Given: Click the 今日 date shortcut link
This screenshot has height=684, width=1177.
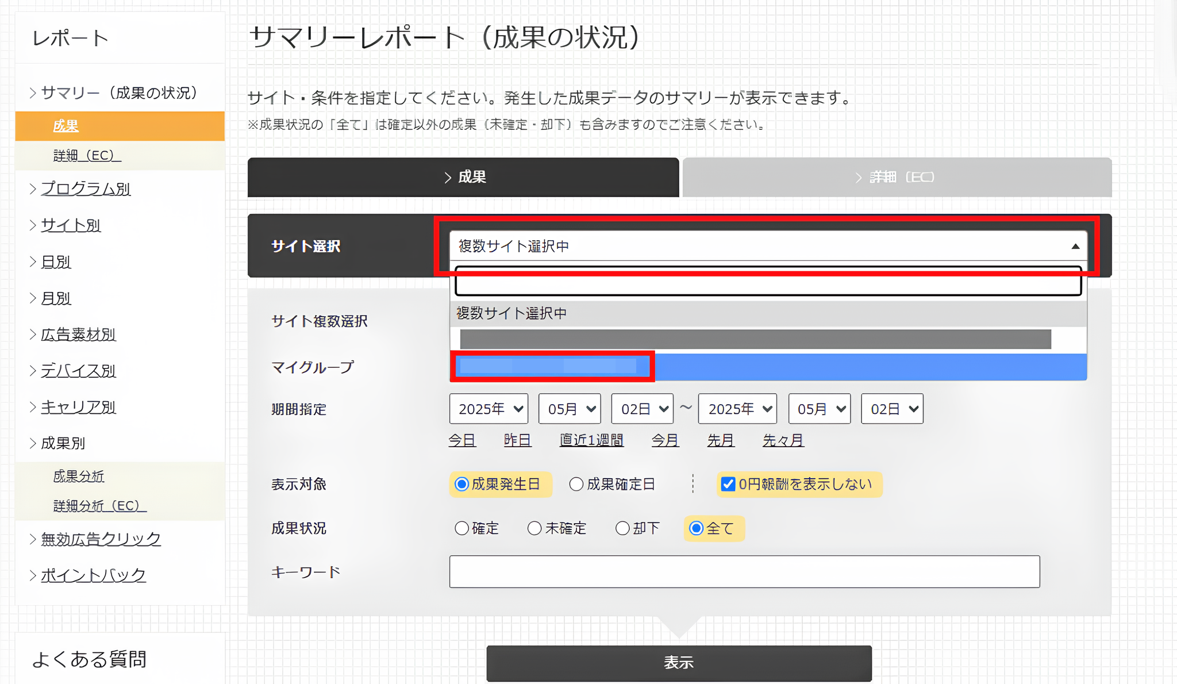Looking at the screenshot, I should (x=462, y=440).
